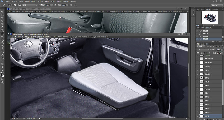The image size is (224, 120).
Task: Create a new snapshot with the camera icon
Action: (217, 42)
